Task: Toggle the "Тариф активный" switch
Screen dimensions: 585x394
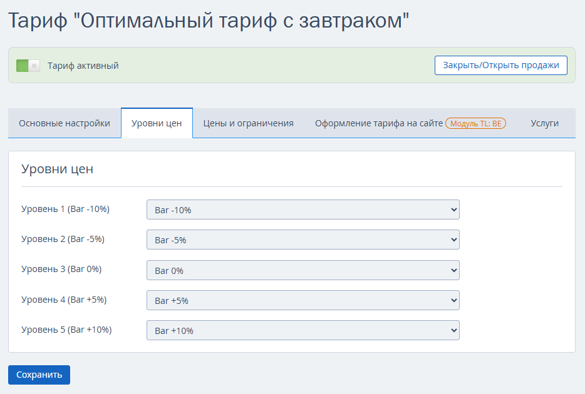Action: pyautogui.click(x=28, y=66)
